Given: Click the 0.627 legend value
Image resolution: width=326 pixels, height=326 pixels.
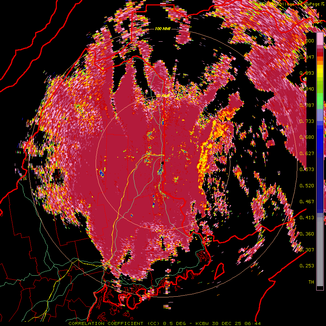Looking at the screenshot, I should point(307,154).
